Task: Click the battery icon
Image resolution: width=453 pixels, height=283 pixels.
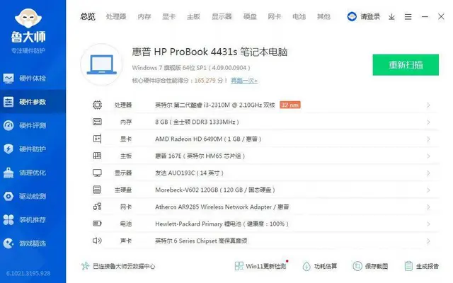Action: click(98, 224)
